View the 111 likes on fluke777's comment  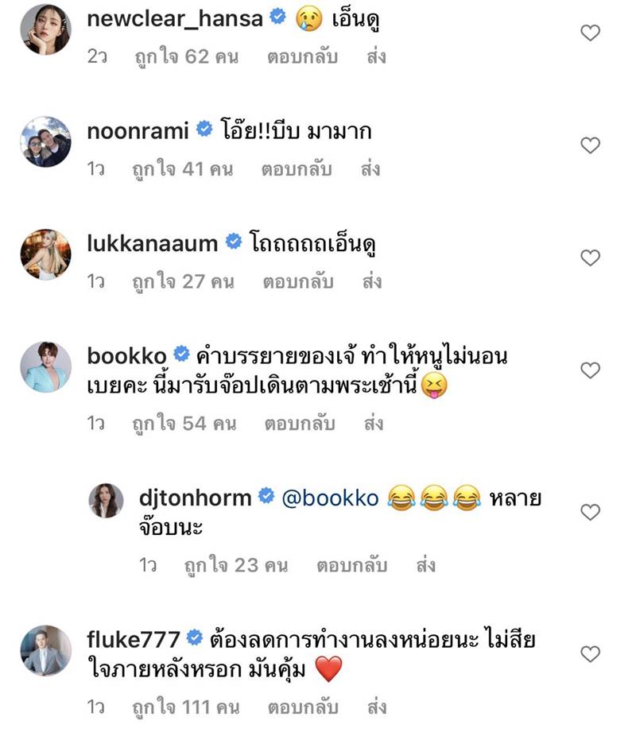[x=186, y=707]
